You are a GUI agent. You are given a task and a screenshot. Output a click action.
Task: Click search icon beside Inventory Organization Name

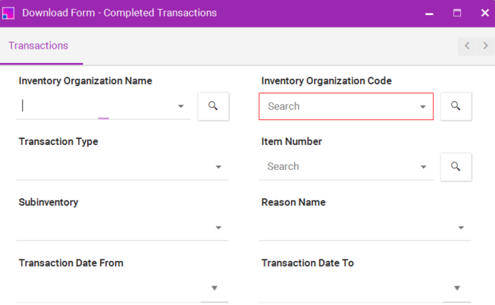point(214,106)
